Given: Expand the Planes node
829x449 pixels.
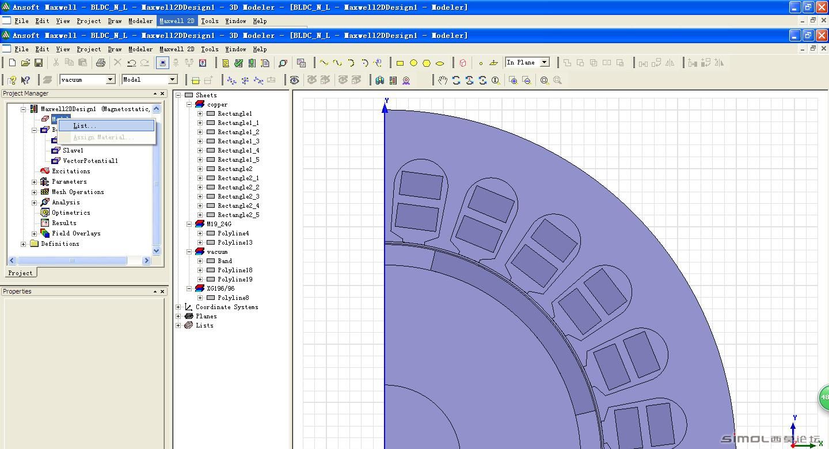Looking at the screenshot, I should coord(178,316).
